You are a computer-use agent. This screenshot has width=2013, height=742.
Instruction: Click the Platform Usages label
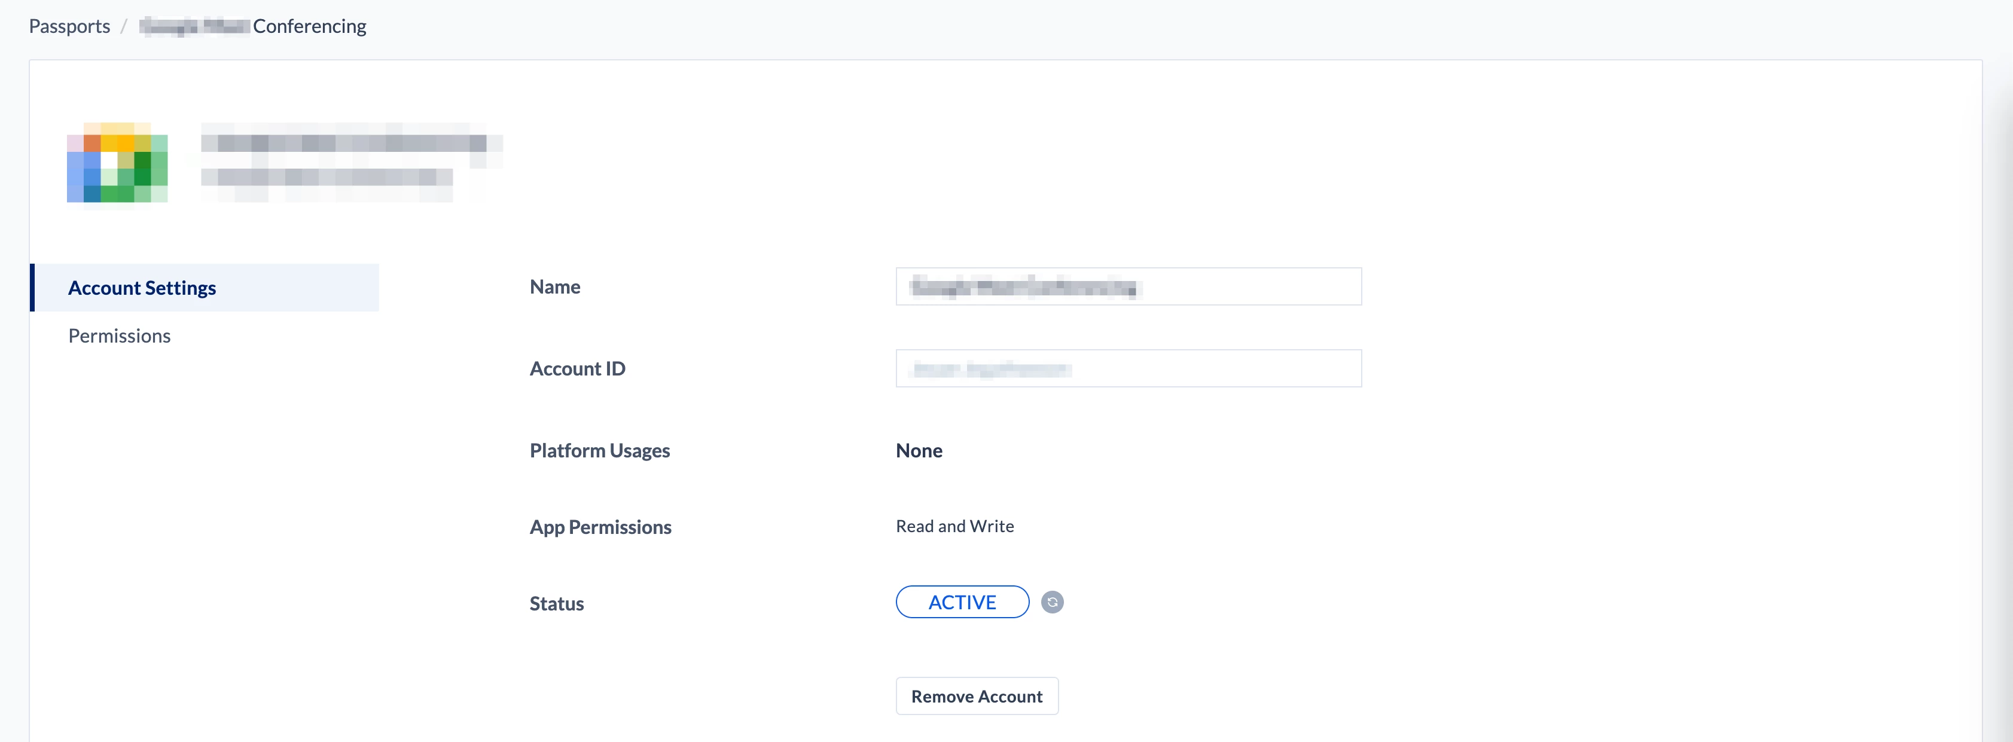pyautogui.click(x=599, y=451)
